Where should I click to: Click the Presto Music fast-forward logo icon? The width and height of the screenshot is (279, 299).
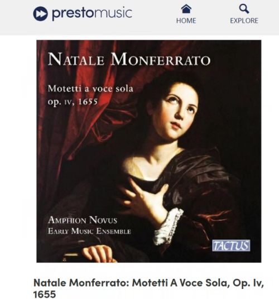click(40, 13)
